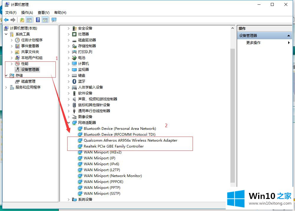Screen dimensions: 295x211
Task: Open the 文件(F) menu
Action: (x=11, y=13)
